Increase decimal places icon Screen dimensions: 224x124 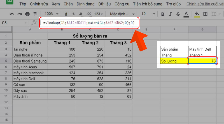(x=89, y=14)
